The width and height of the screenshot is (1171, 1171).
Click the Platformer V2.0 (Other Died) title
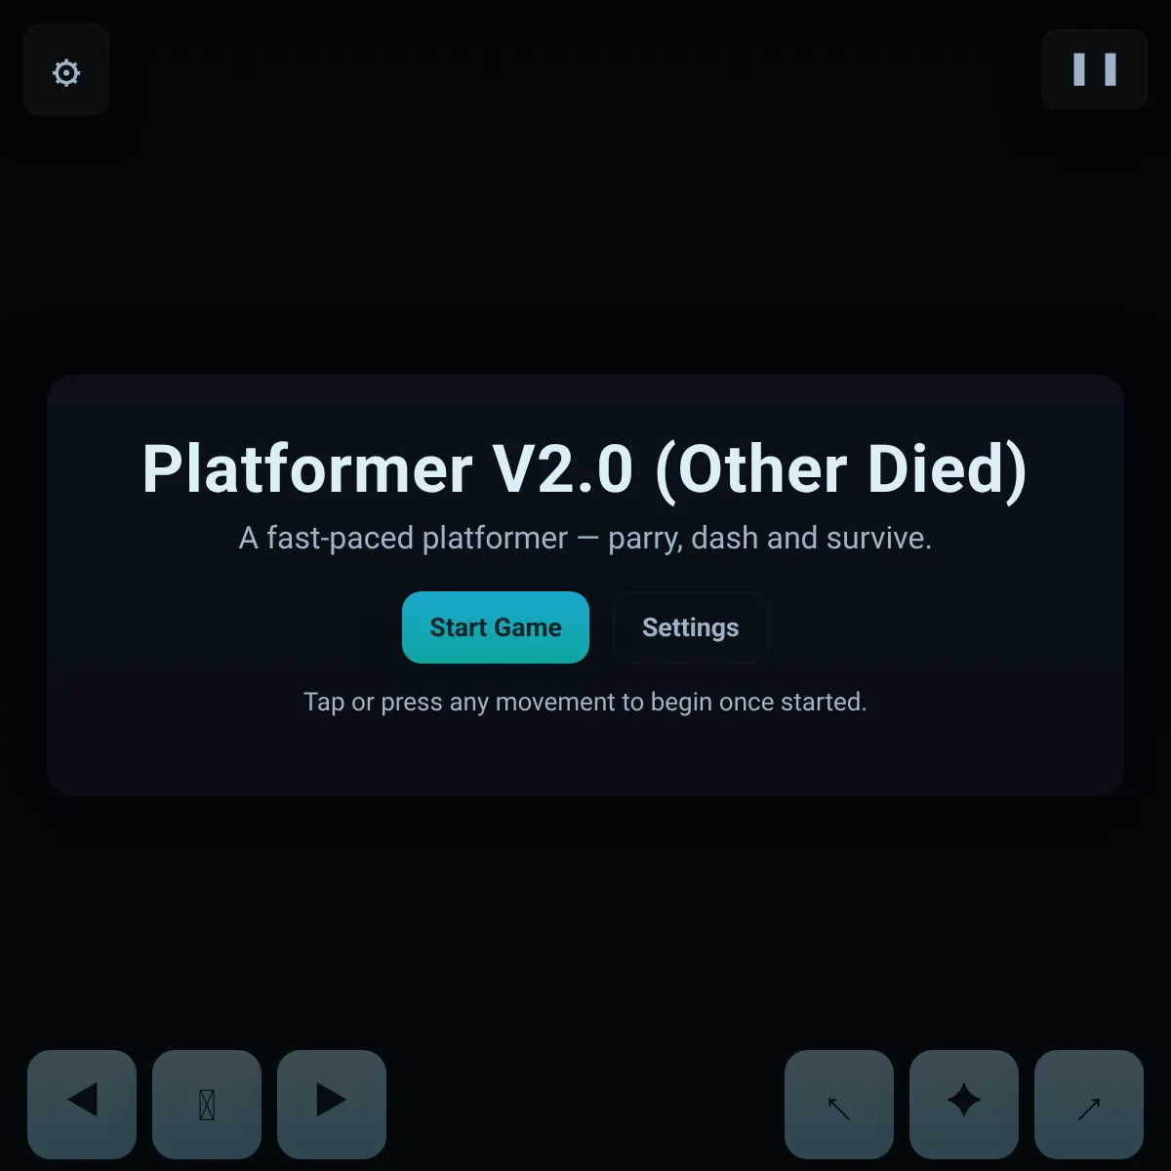point(585,469)
